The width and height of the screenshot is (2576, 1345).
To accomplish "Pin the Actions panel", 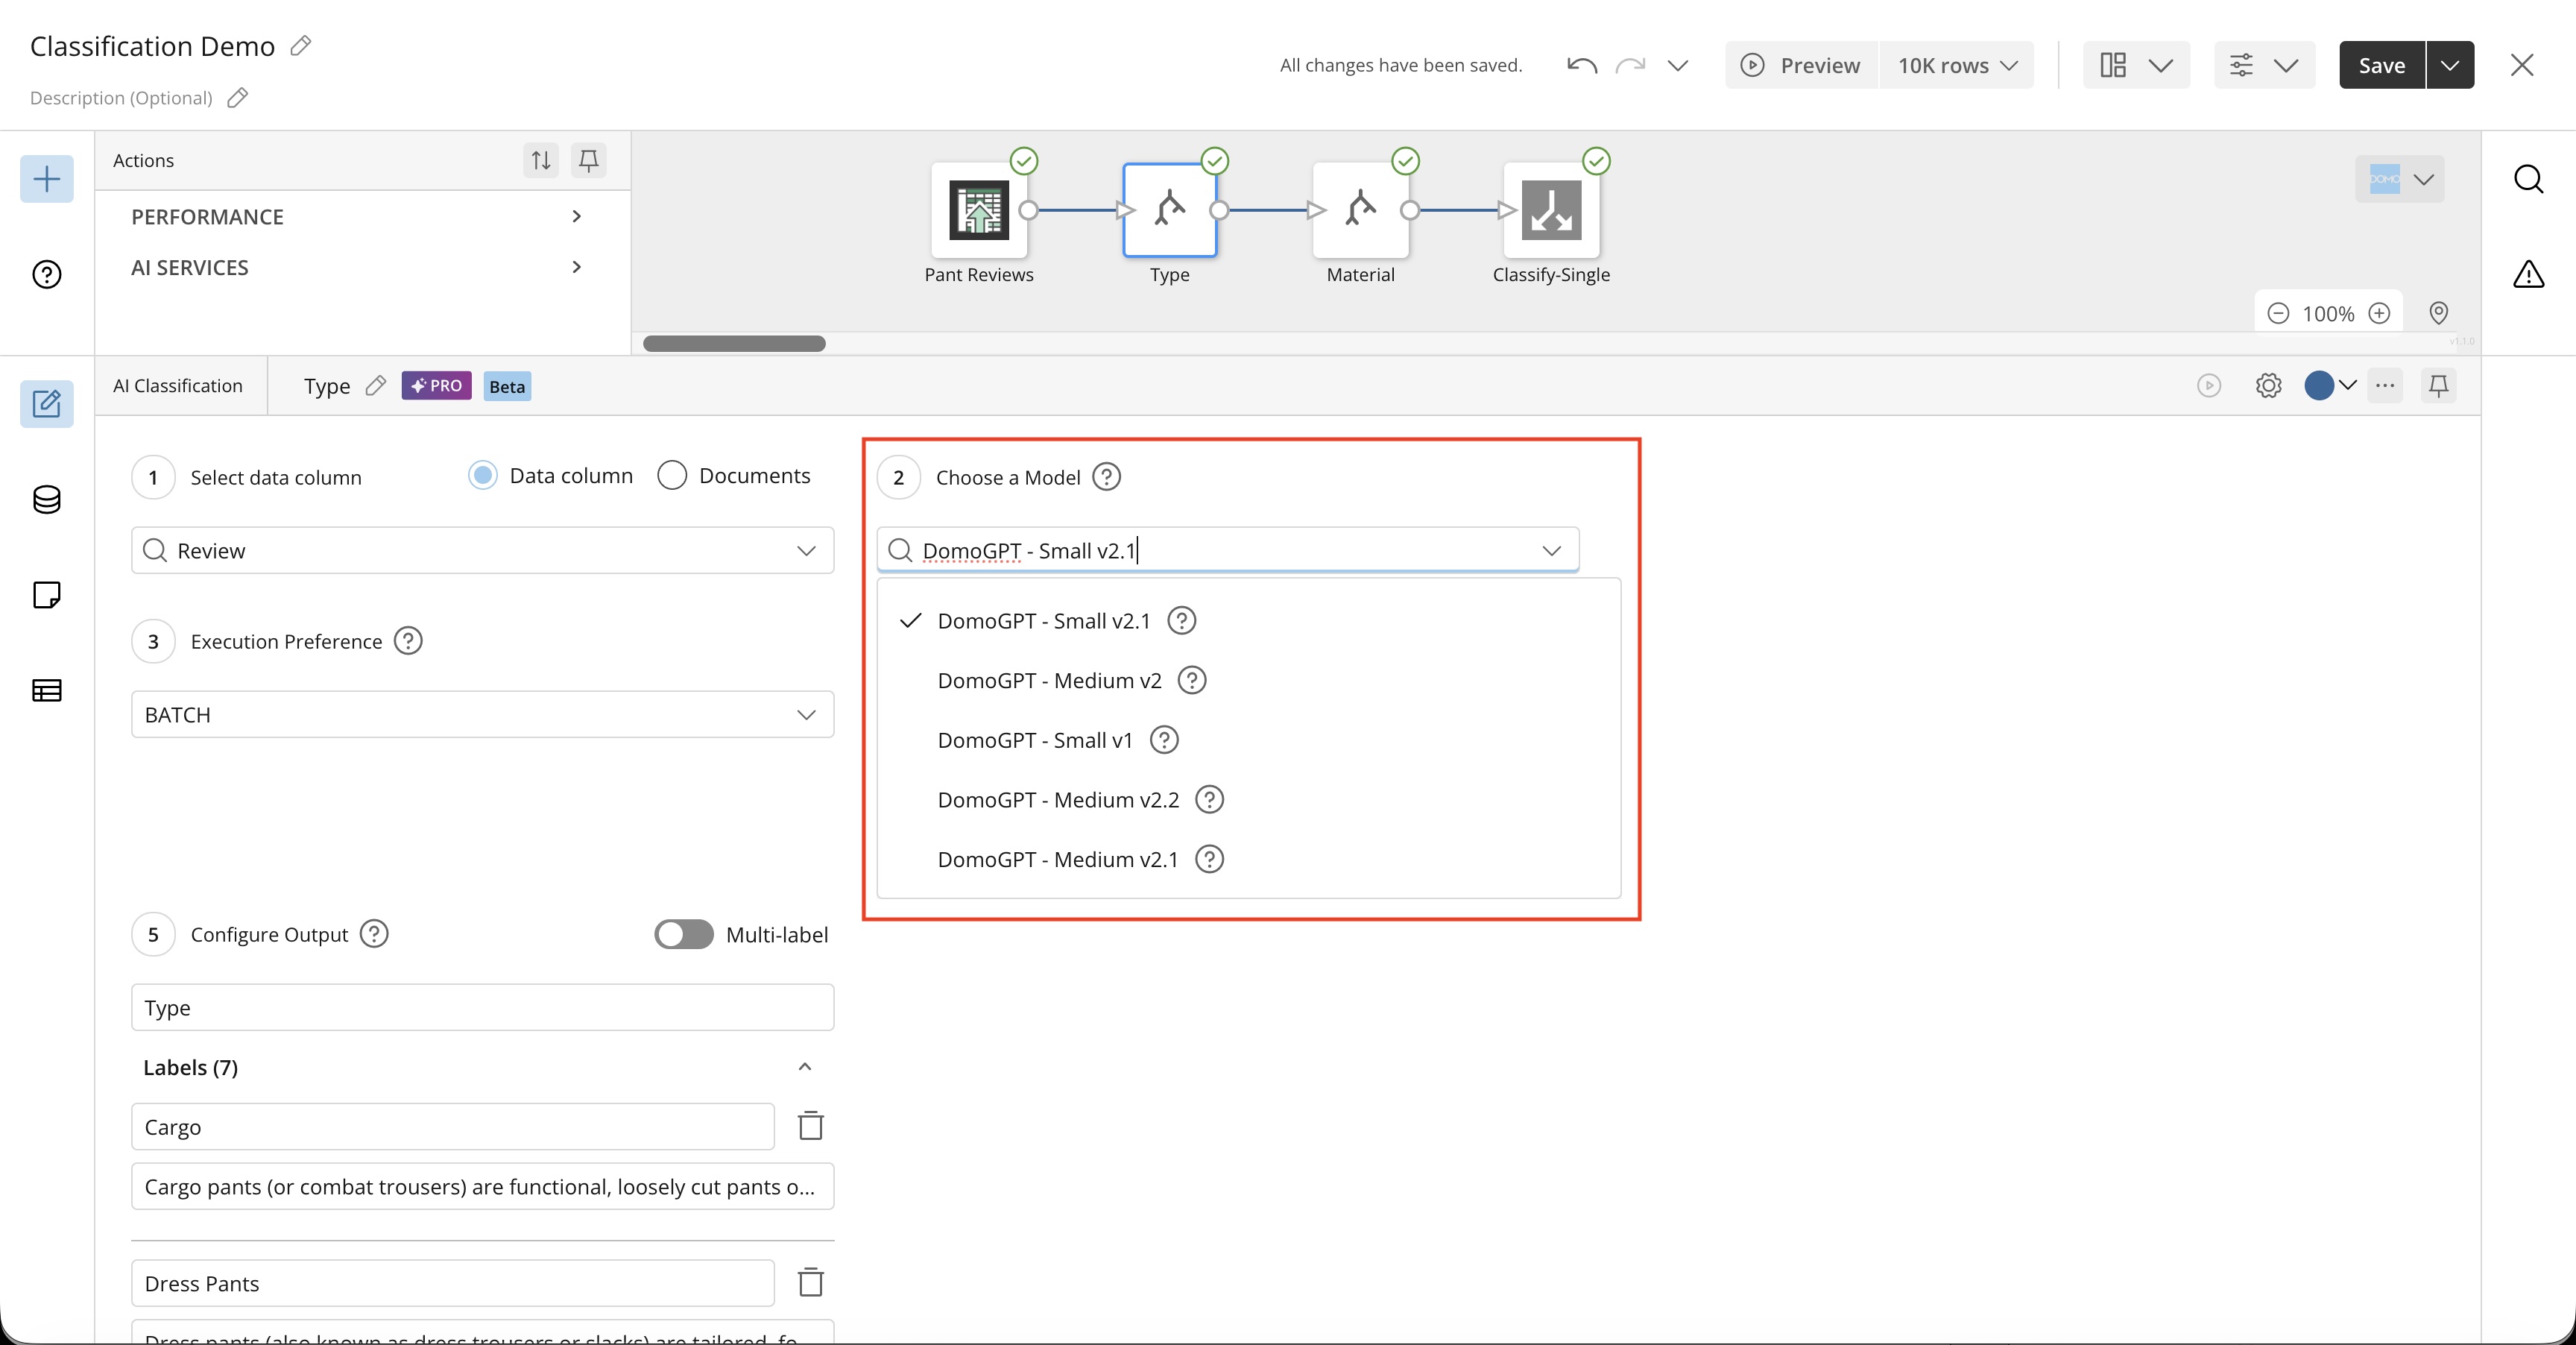I will click(x=589, y=160).
